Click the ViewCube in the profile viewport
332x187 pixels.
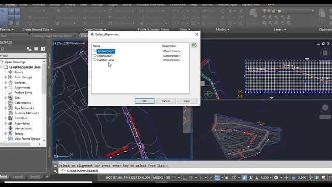click(x=325, y=52)
